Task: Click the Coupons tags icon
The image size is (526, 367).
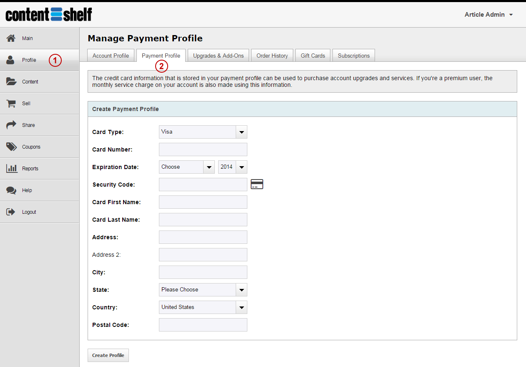Action: coord(11,147)
